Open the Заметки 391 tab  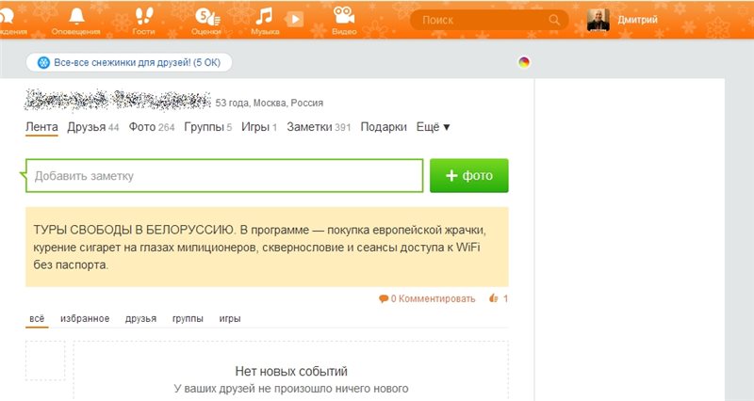pyautogui.click(x=319, y=127)
